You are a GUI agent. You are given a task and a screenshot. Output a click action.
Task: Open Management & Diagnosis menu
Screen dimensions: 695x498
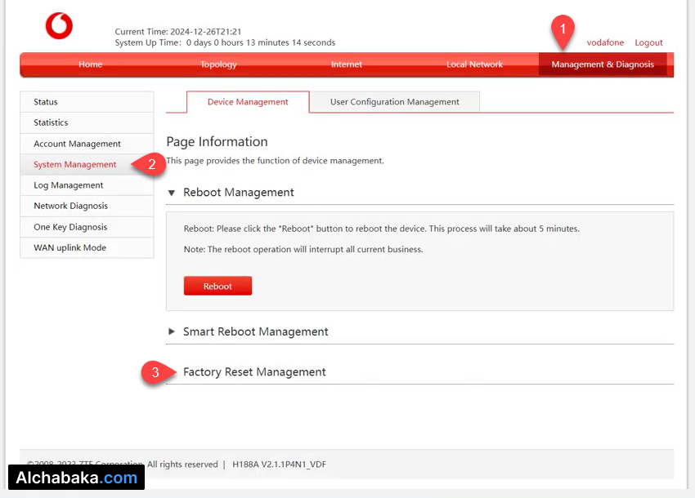pos(603,64)
